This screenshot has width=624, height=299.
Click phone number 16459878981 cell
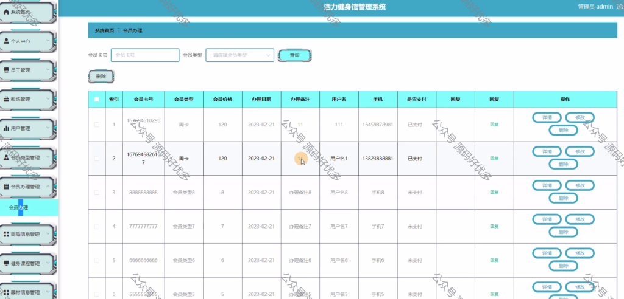(x=378, y=125)
